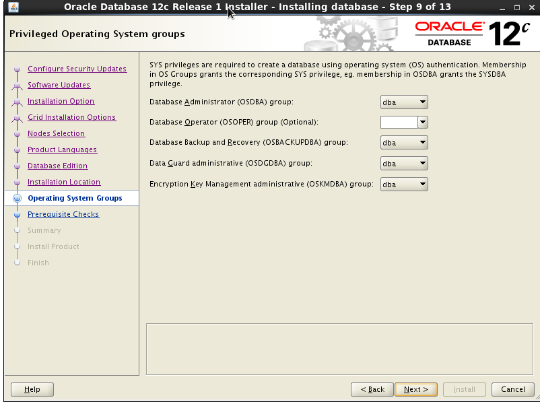
Task: Click the Next button
Action: [416, 390]
